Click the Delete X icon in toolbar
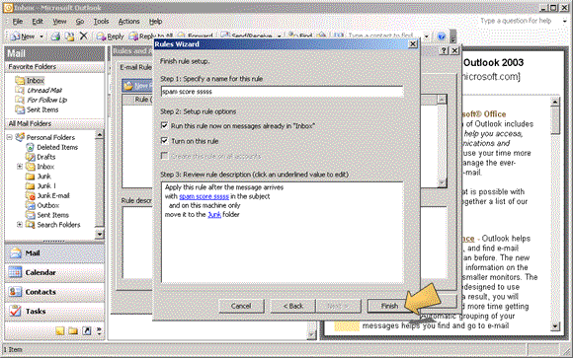The image size is (573, 358). click(84, 36)
